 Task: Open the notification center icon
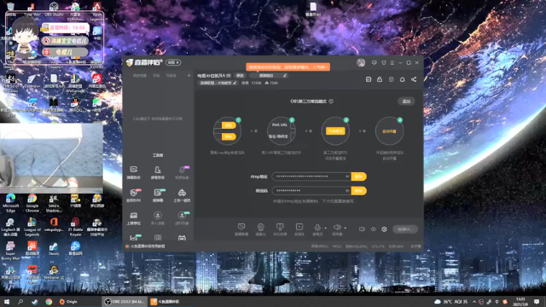click(537, 302)
